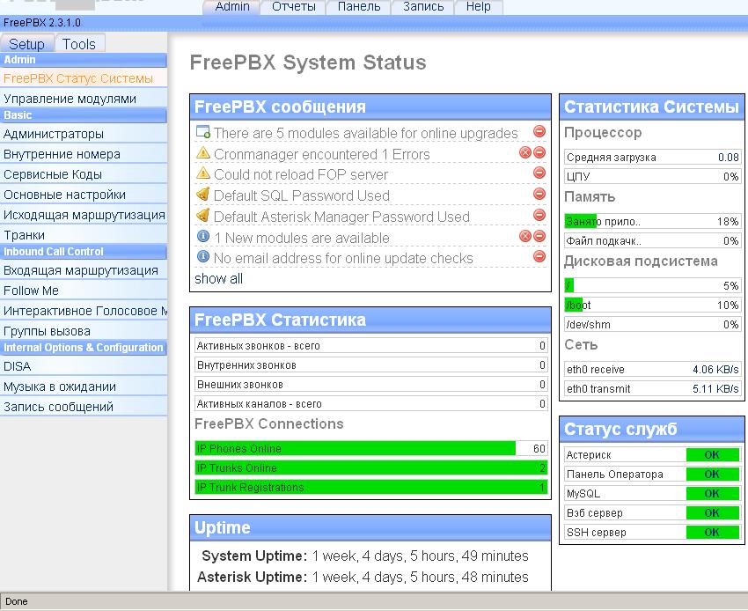Click info icon beside '1 New modules'
This screenshot has height=611, width=748.
click(203, 236)
